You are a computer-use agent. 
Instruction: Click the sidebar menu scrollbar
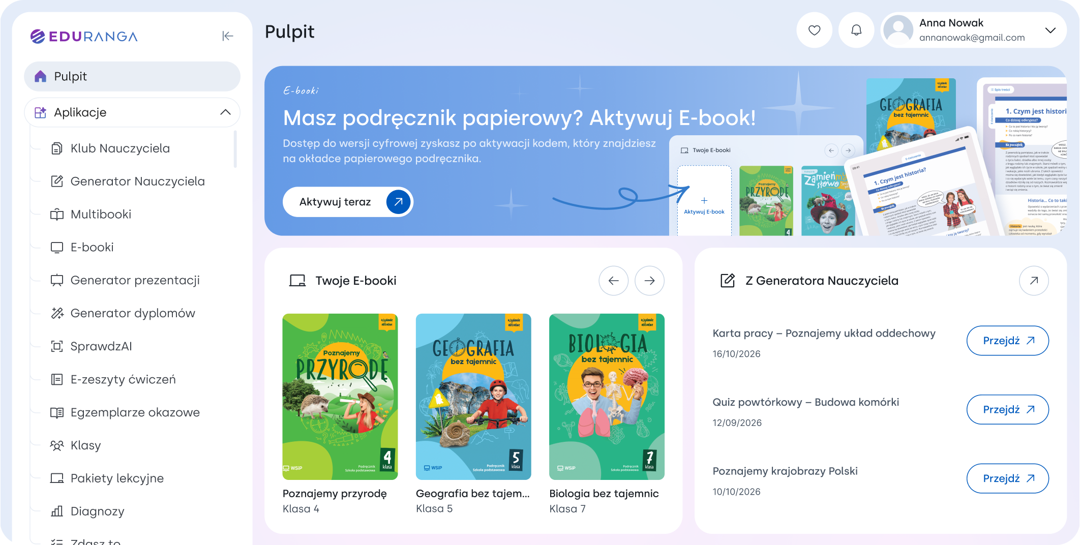(x=235, y=149)
